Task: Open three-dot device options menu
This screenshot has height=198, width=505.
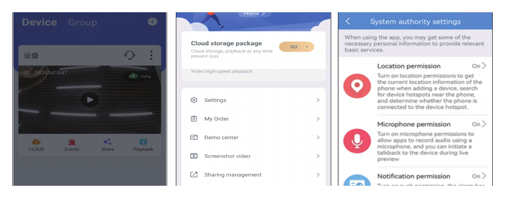Action: 151,55
